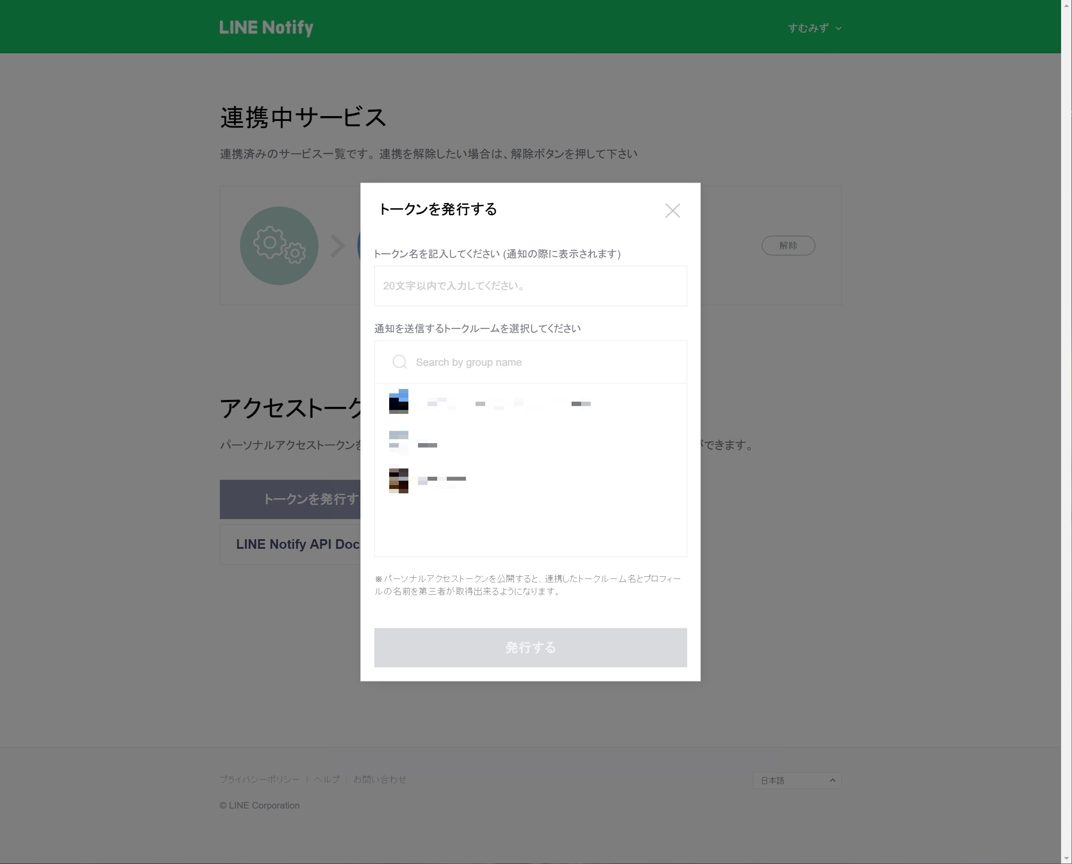Screen dimensions: 1072x864
Task: Click the chevron next to username
Action: click(x=839, y=28)
